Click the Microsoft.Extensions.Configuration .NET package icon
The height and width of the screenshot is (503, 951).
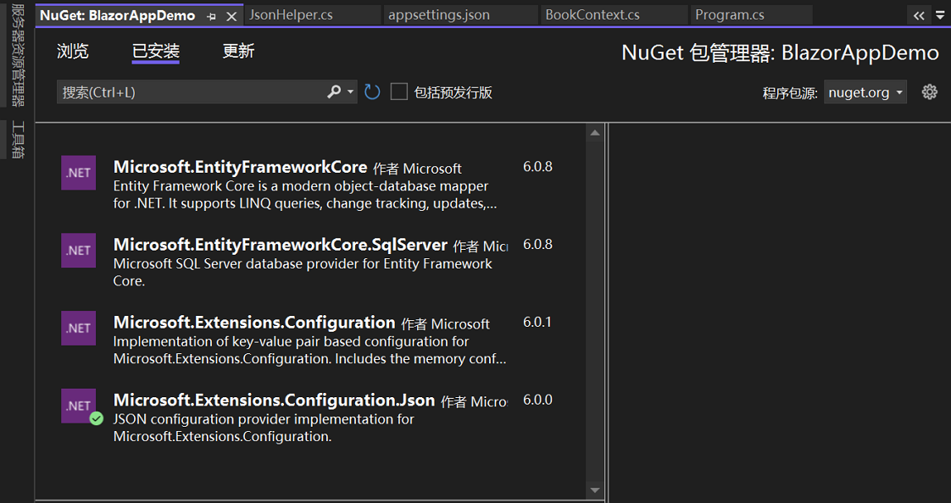(78, 328)
